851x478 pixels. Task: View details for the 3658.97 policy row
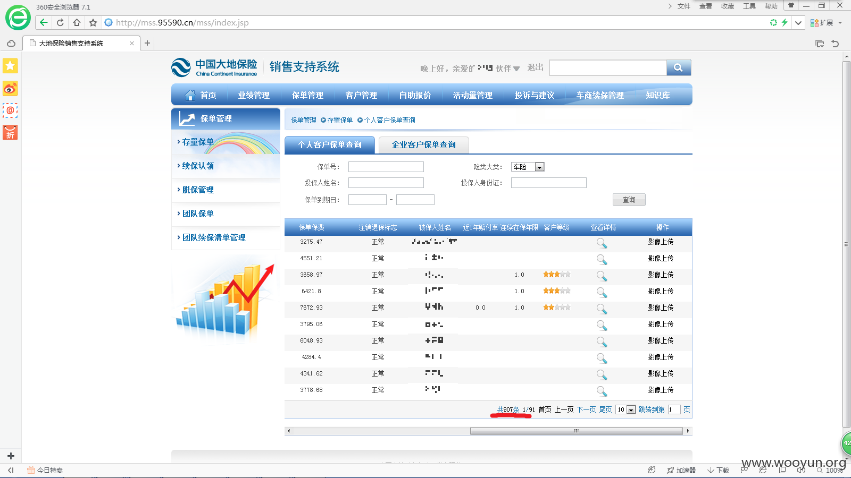coord(602,276)
